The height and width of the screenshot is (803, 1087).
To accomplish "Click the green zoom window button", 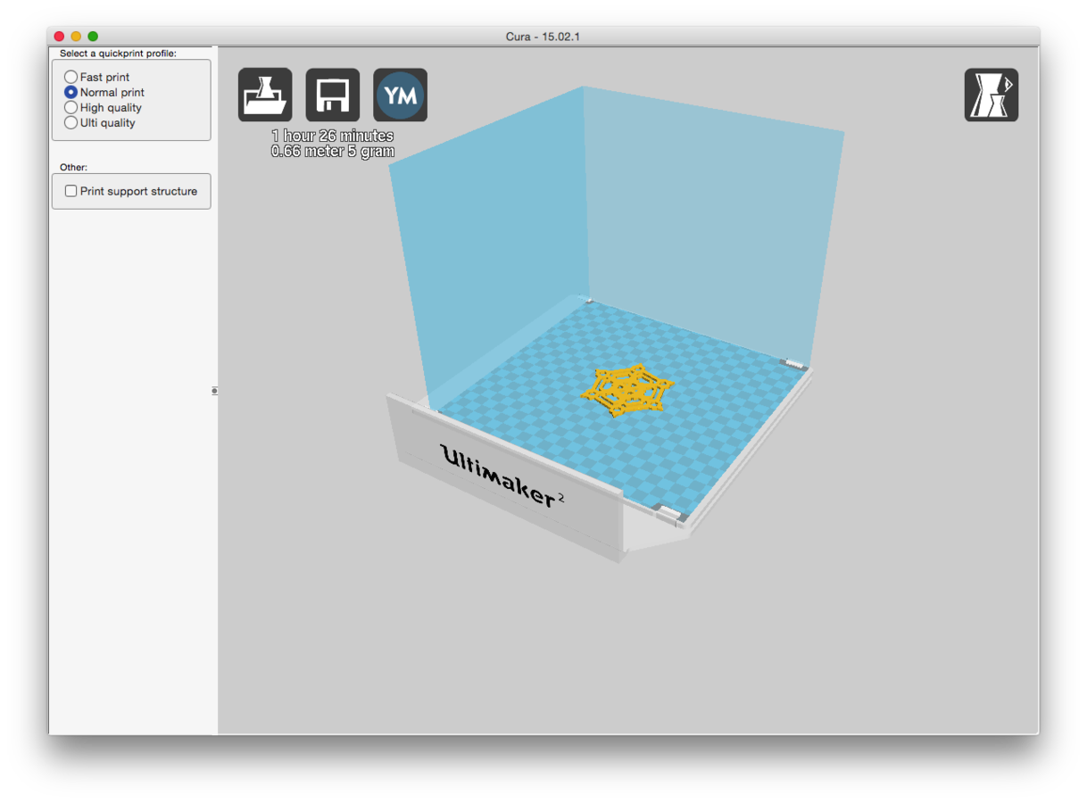I will (93, 37).
